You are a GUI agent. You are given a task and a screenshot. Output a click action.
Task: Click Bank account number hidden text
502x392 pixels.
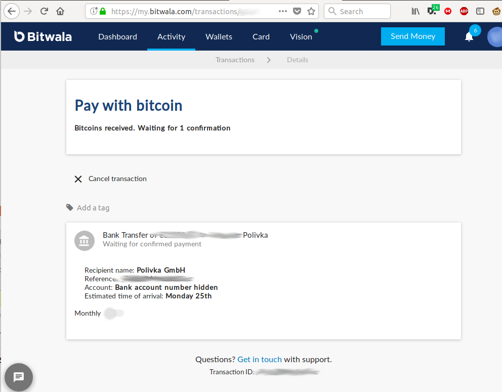[x=166, y=287]
